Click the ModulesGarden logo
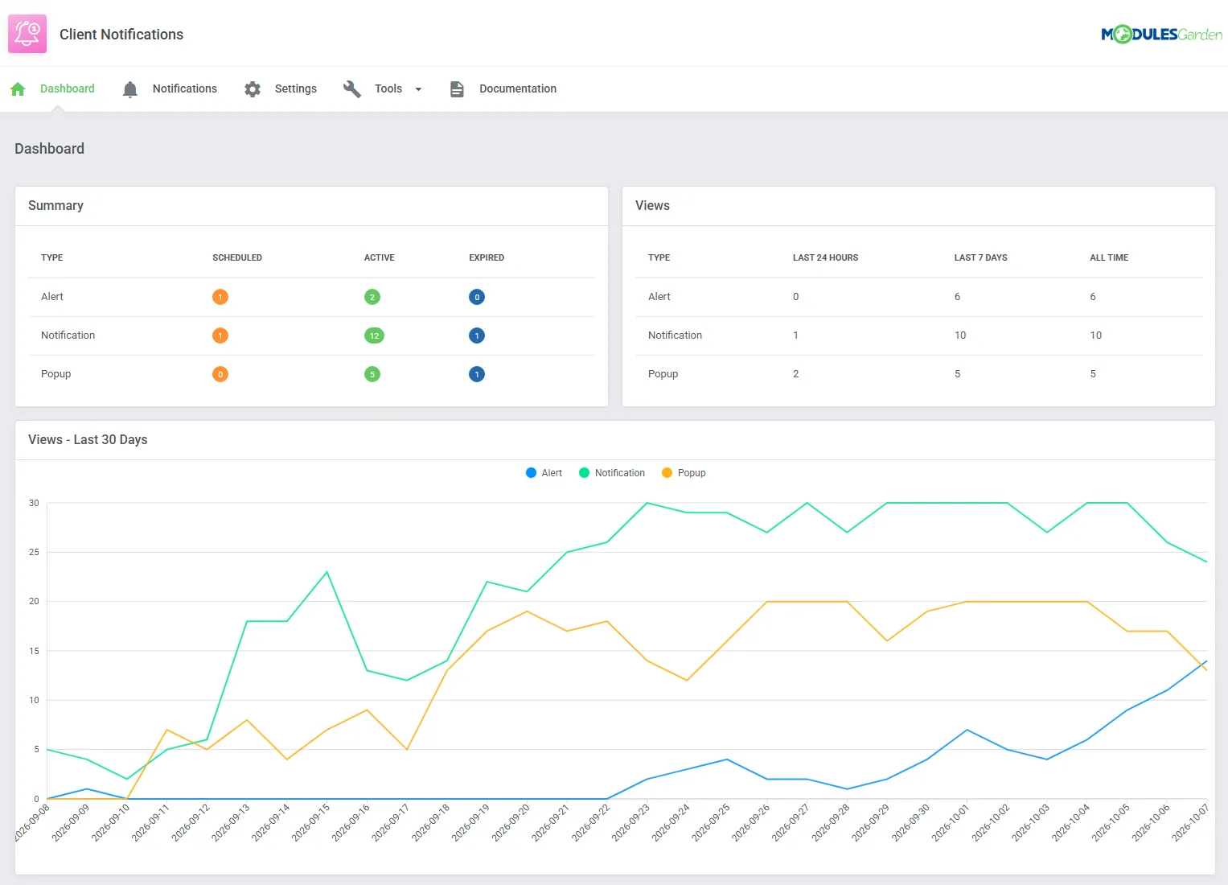Image resolution: width=1228 pixels, height=885 pixels. click(1161, 34)
